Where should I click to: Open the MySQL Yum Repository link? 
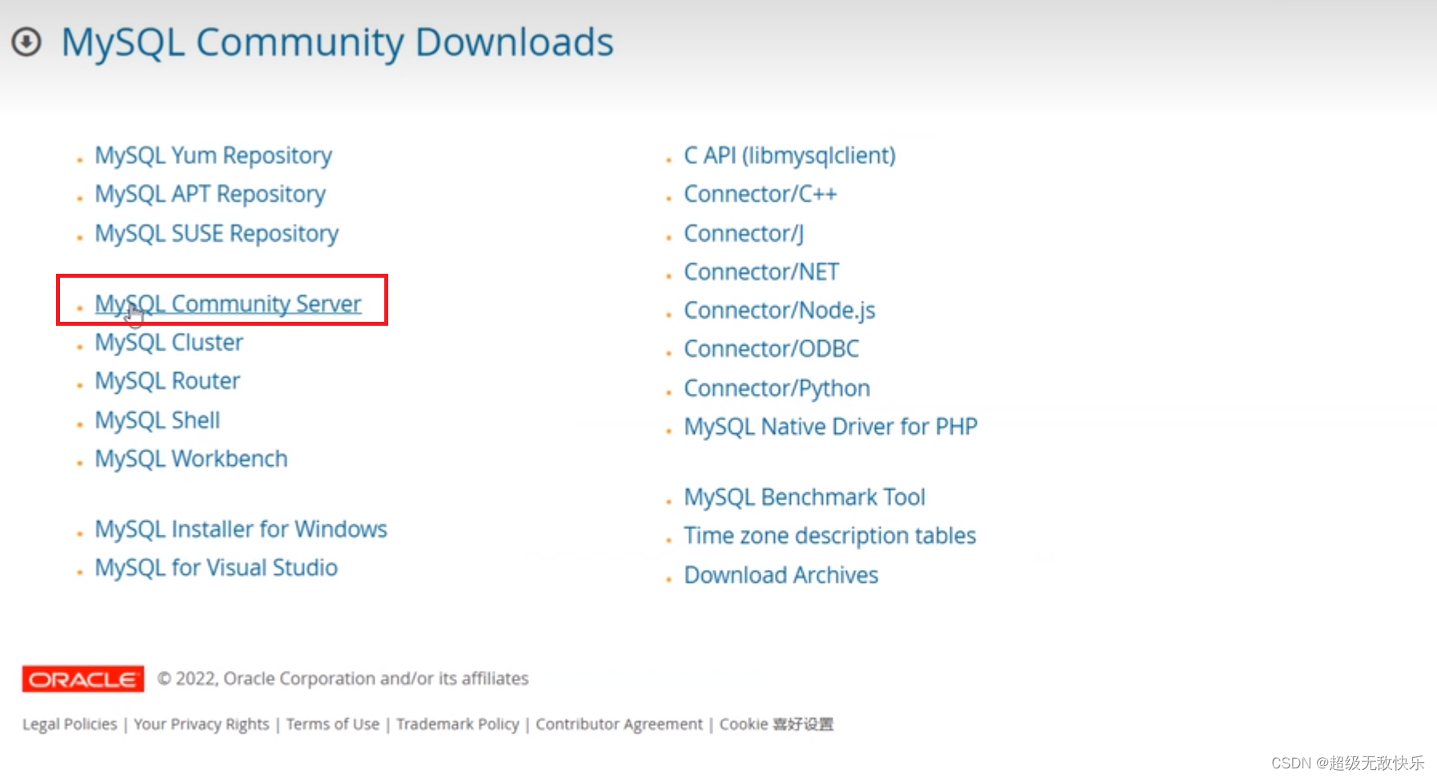(x=213, y=155)
